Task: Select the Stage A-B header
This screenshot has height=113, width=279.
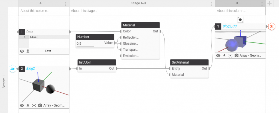Action: [x=142, y=3]
